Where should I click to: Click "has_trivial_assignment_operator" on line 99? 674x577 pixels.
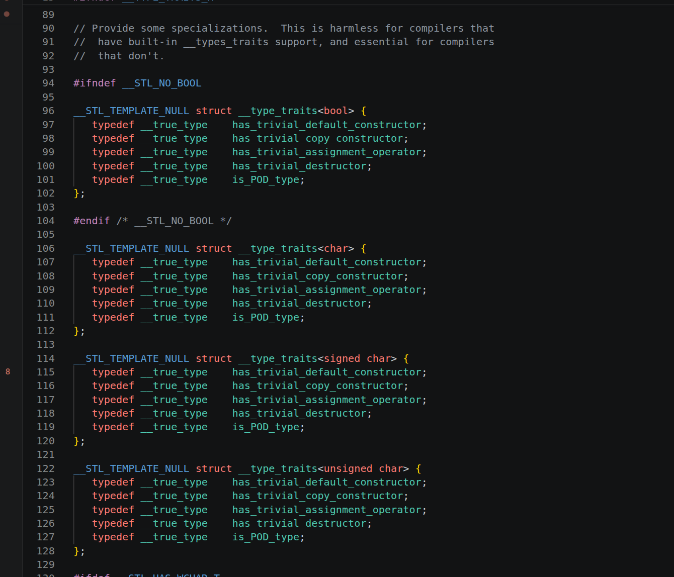click(327, 152)
